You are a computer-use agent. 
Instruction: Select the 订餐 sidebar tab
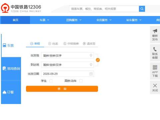(x=11, y=92)
